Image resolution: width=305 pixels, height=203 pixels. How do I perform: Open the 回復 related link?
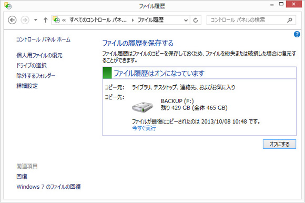pyautogui.click(x=22, y=176)
